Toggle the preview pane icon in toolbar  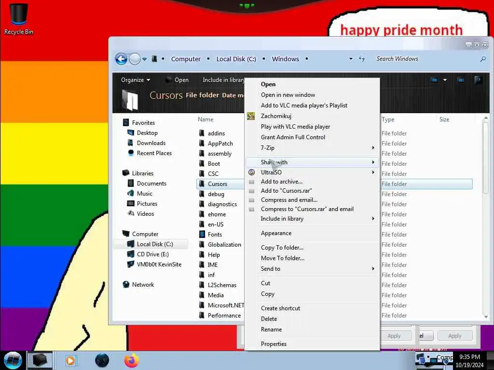(x=461, y=80)
